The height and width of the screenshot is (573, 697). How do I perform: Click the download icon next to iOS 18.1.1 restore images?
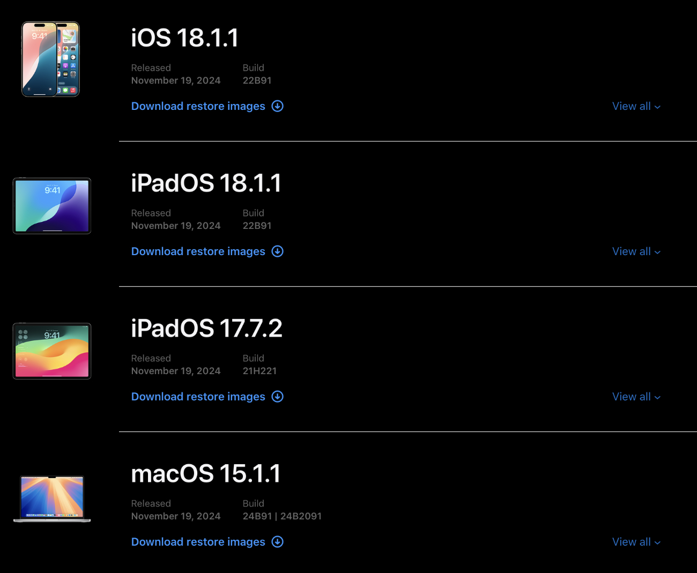(x=277, y=106)
